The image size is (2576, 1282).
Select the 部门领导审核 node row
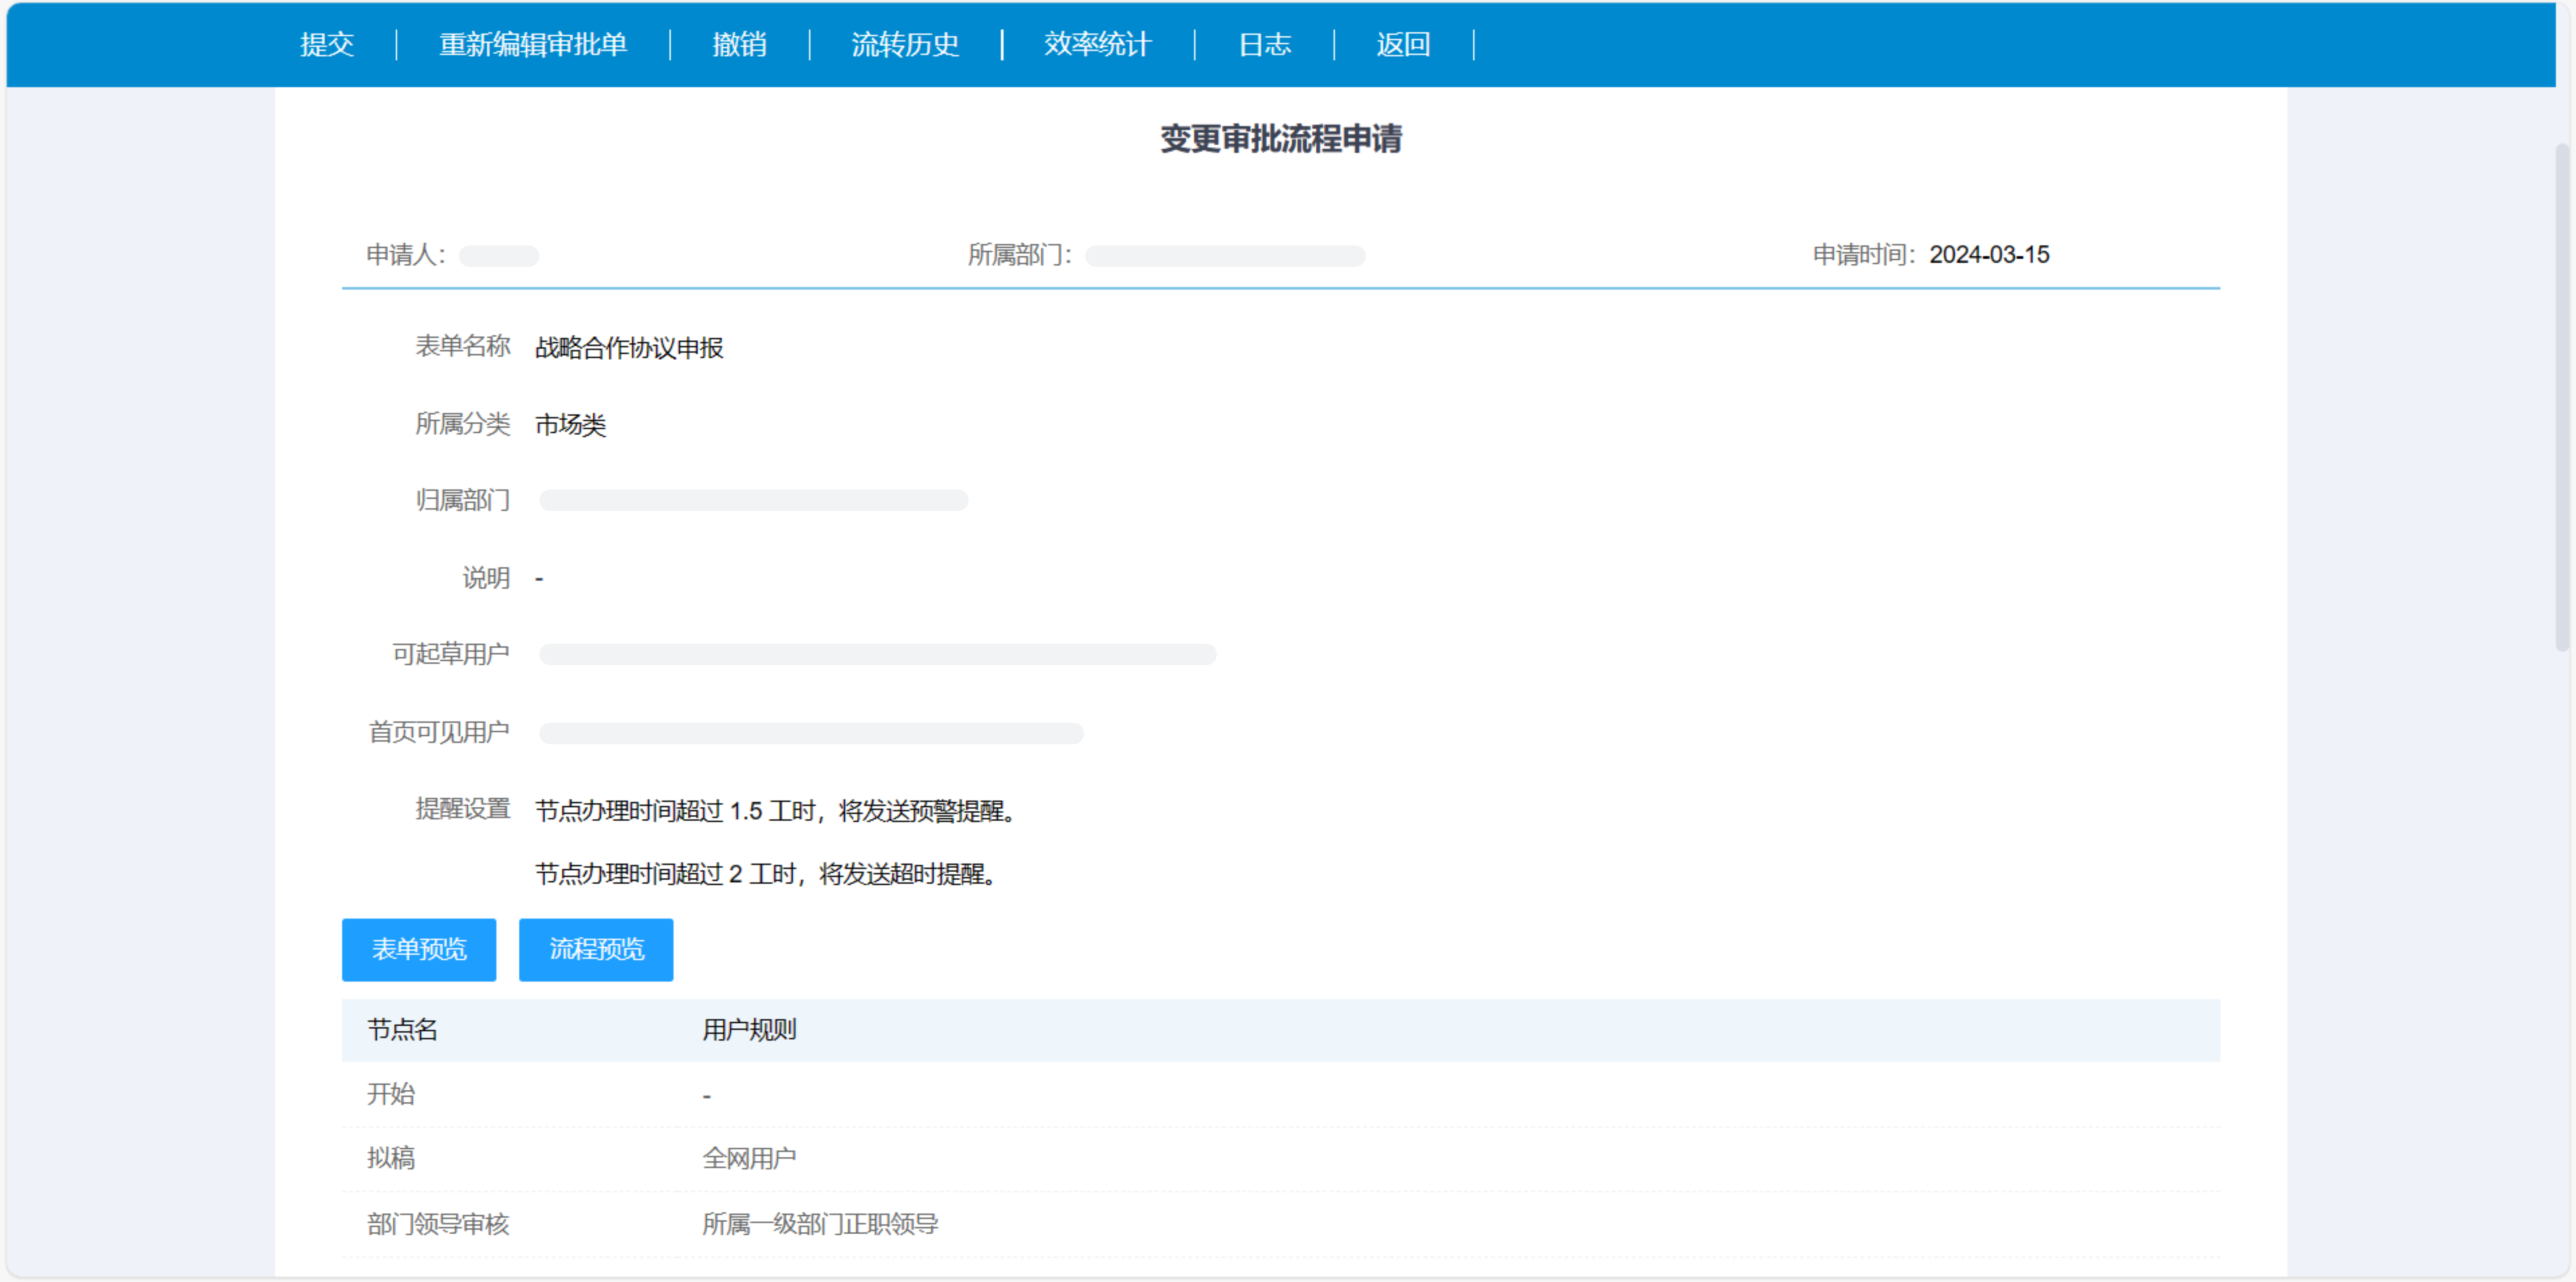tap(1280, 1224)
